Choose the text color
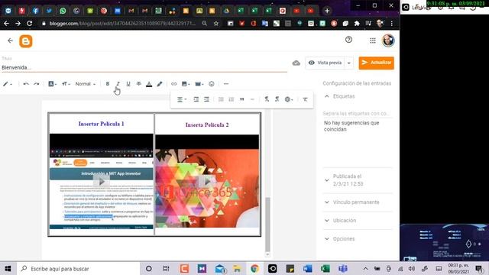The image size is (489, 275). point(149,84)
